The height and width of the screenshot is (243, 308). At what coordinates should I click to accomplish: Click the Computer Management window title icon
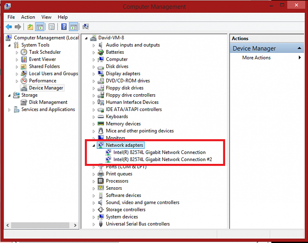(7, 6)
